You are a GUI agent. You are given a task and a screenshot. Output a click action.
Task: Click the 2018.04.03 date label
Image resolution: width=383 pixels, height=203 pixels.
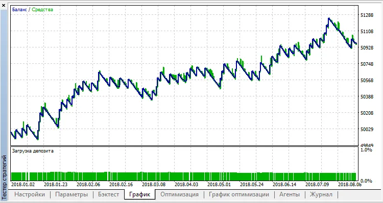coord(186,185)
